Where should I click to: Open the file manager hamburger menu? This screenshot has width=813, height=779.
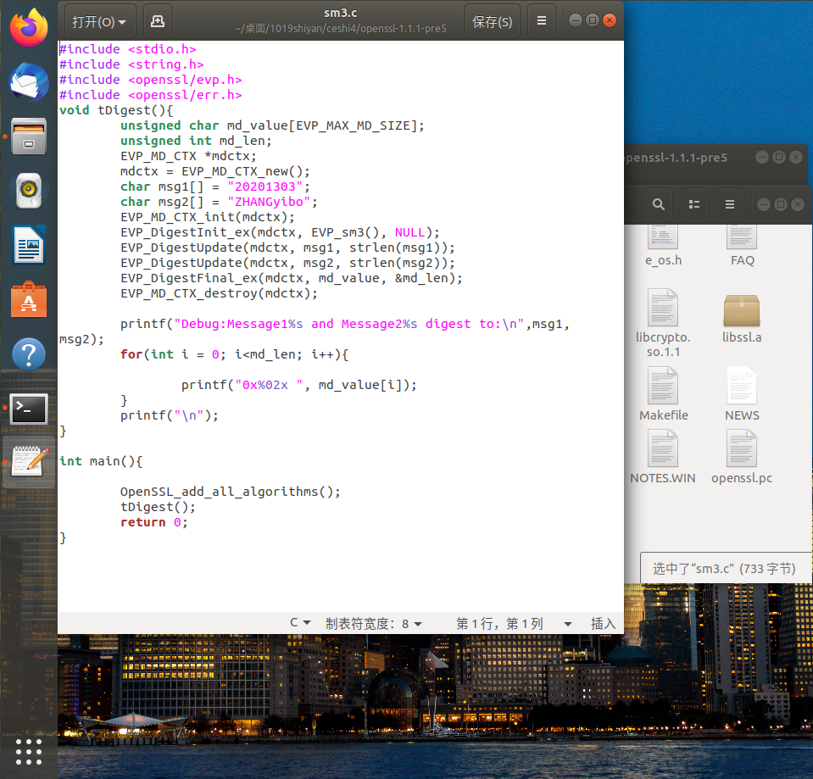coord(729,204)
